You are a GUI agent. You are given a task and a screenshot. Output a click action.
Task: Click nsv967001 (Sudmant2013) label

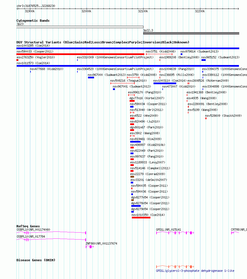point(132,87)
